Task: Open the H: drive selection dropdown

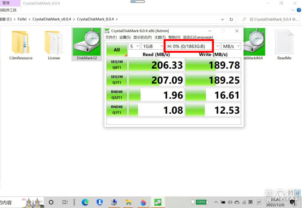Action: point(193,46)
